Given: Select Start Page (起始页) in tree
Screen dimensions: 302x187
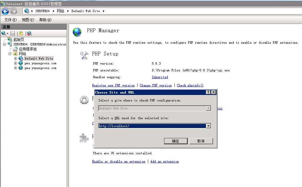Looking at the screenshot, I should point(19,40).
